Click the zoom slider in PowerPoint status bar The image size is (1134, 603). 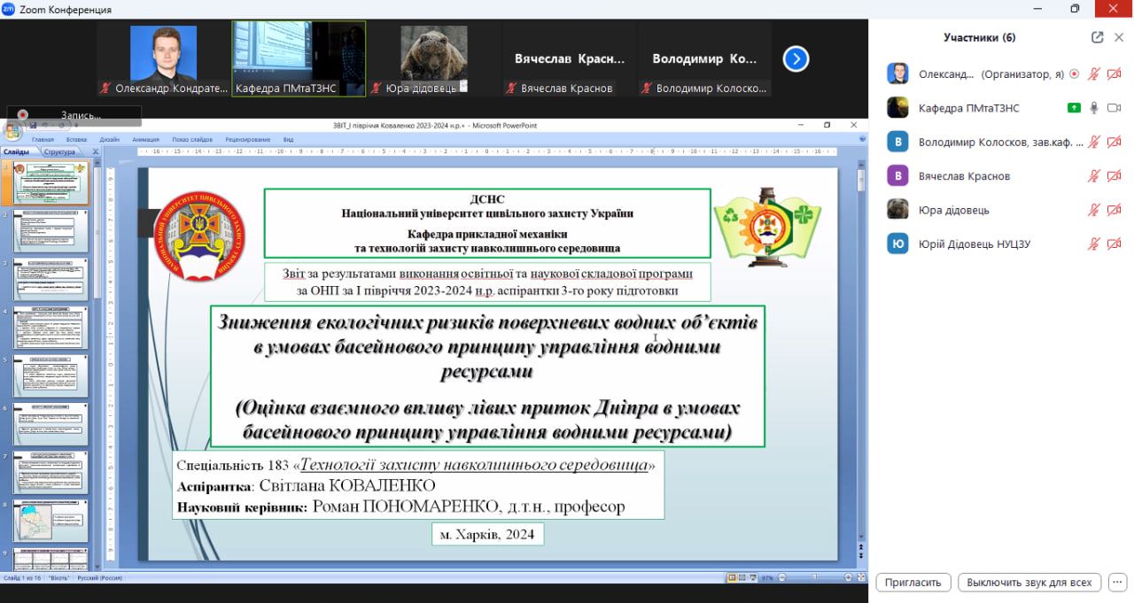pyautogui.click(x=813, y=578)
